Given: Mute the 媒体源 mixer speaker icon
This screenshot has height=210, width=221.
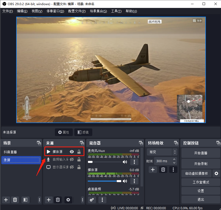Looking at the screenshot, I should click(x=125, y=181).
